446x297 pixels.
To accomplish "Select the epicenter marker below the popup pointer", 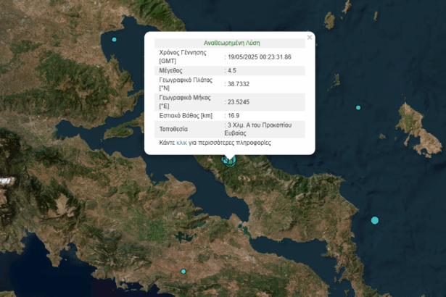I will [229, 159].
